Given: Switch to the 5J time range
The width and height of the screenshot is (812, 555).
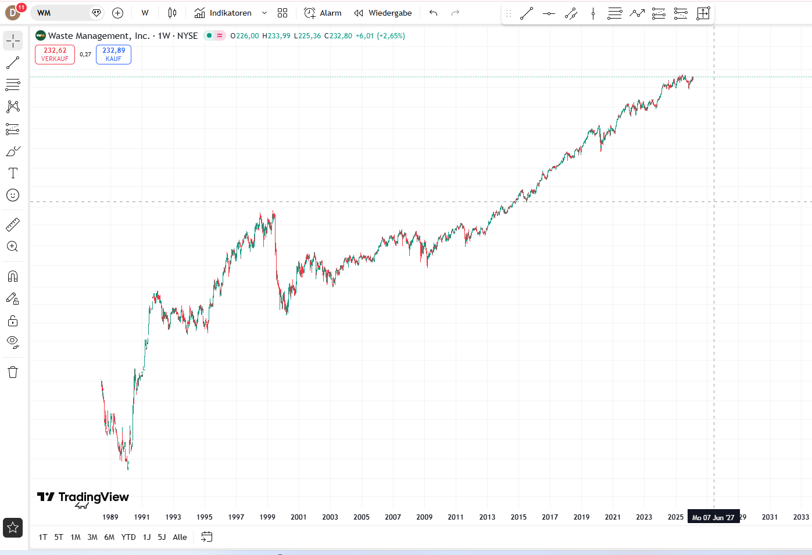Looking at the screenshot, I should (162, 537).
